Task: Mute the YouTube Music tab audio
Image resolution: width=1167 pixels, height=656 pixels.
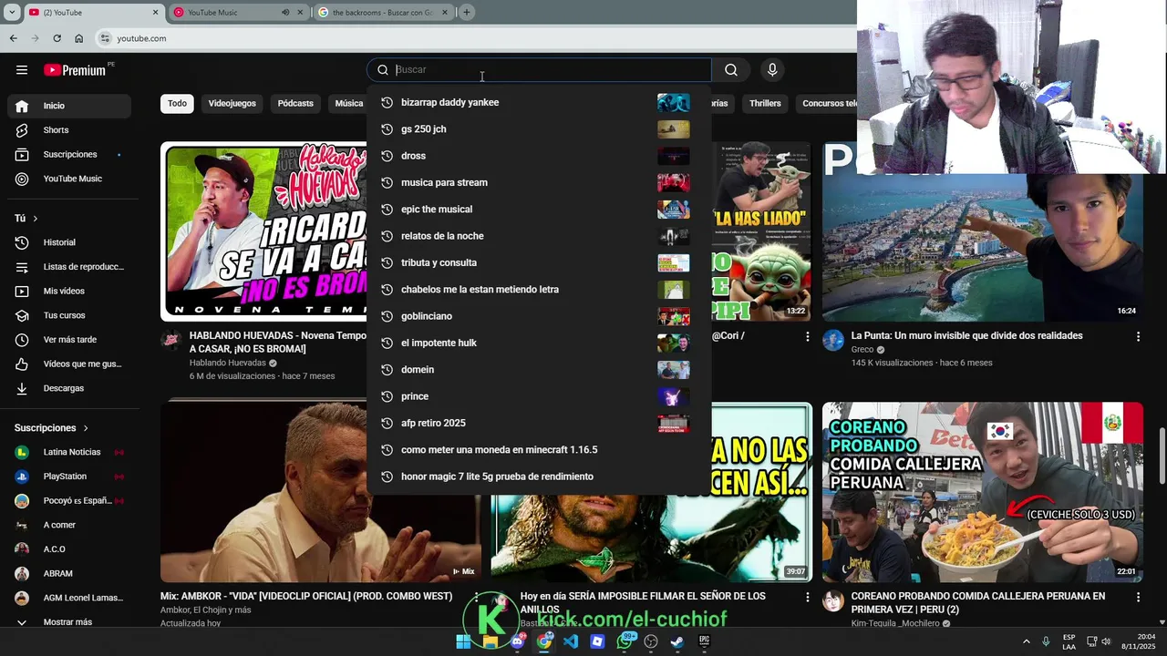Action: (x=285, y=13)
